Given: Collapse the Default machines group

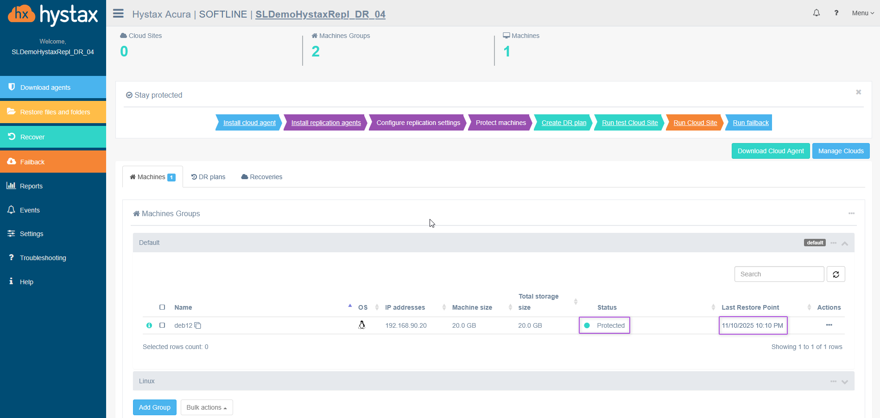Looking at the screenshot, I should click(845, 243).
